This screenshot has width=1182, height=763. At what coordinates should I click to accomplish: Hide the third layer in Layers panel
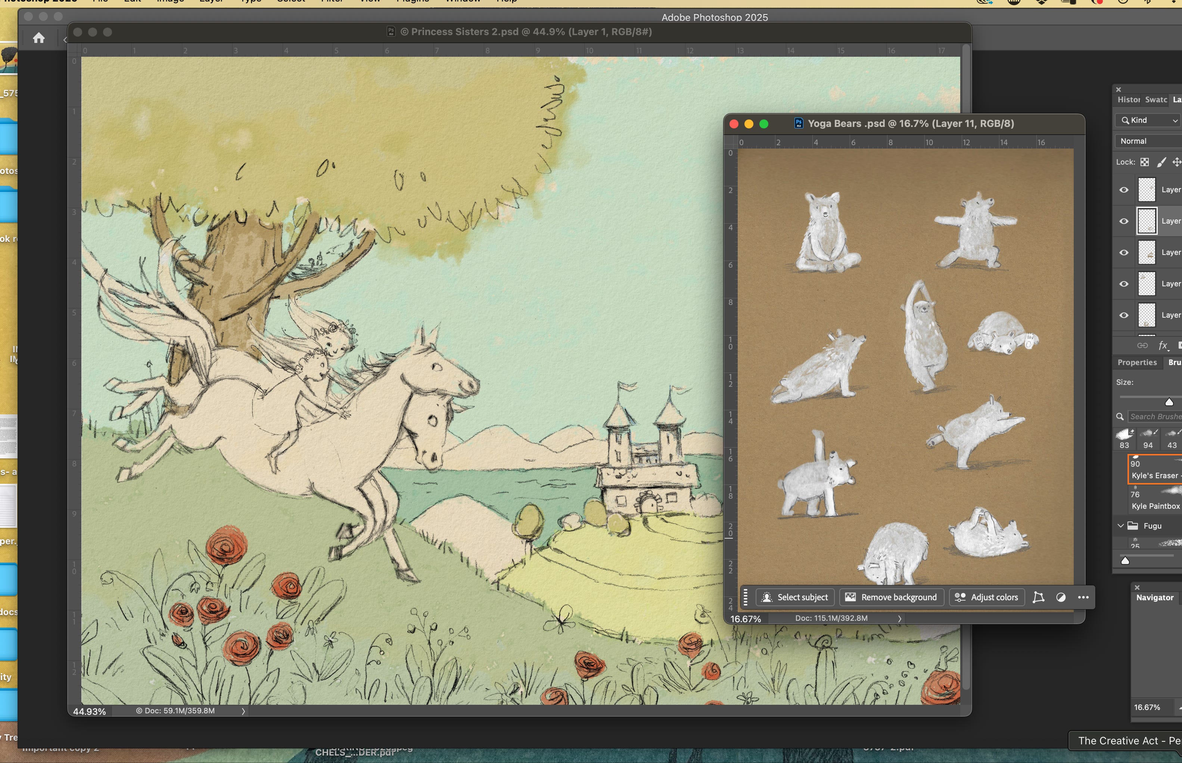click(x=1123, y=253)
